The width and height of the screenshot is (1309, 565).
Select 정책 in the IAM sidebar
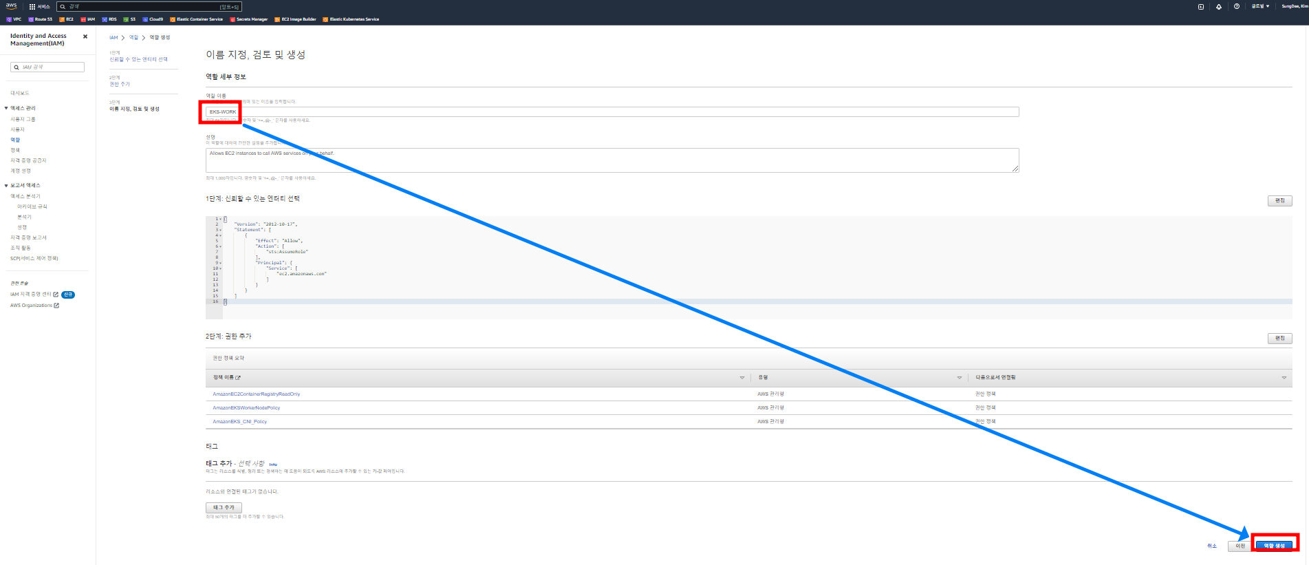pos(15,150)
